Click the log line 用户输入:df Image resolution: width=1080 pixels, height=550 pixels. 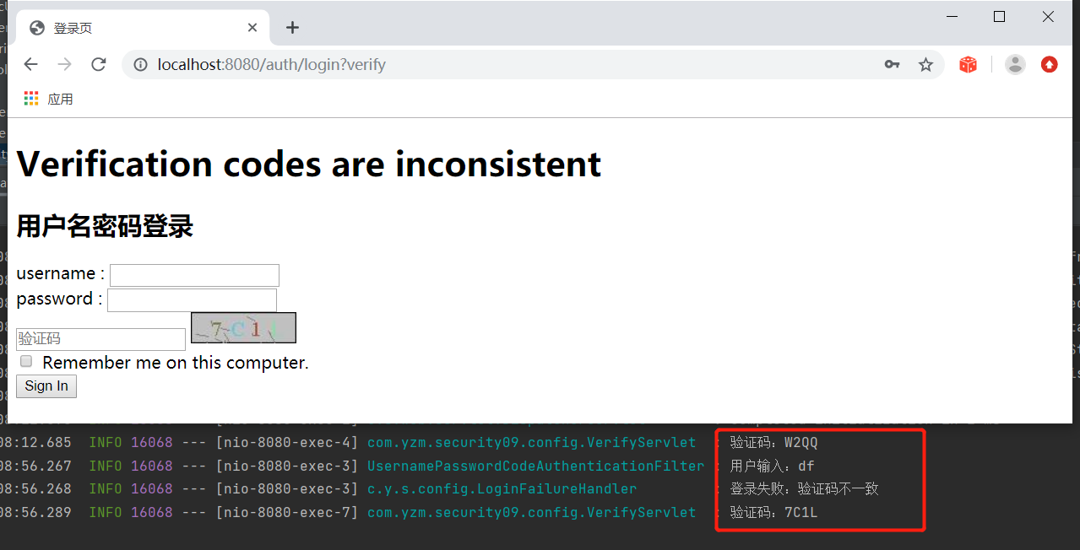pos(773,466)
